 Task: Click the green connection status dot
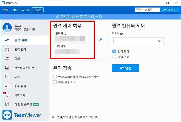click(53, 117)
